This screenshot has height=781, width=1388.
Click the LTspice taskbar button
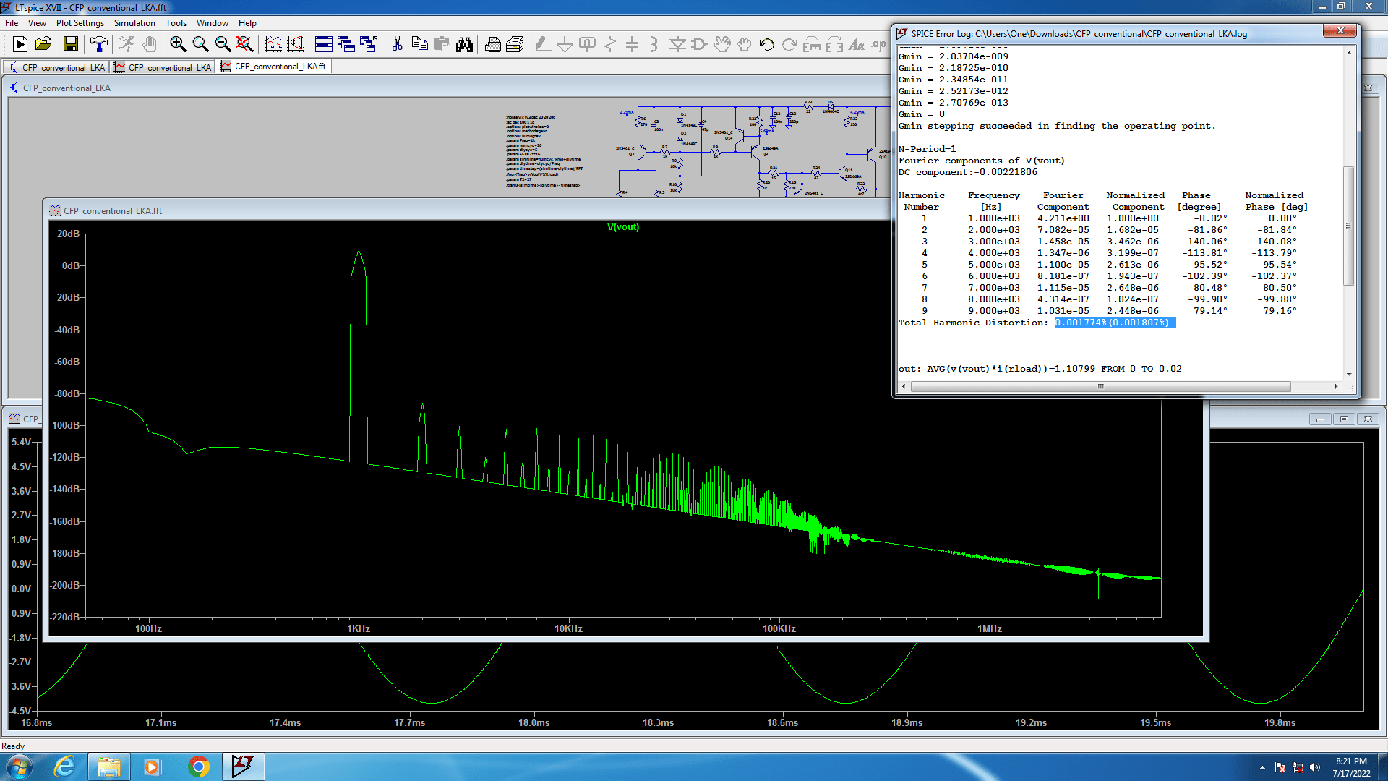point(243,767)
